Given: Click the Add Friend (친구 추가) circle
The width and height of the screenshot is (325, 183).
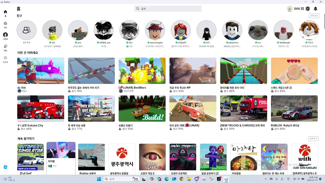Looking at the screenshot, I should click(26, 30).
